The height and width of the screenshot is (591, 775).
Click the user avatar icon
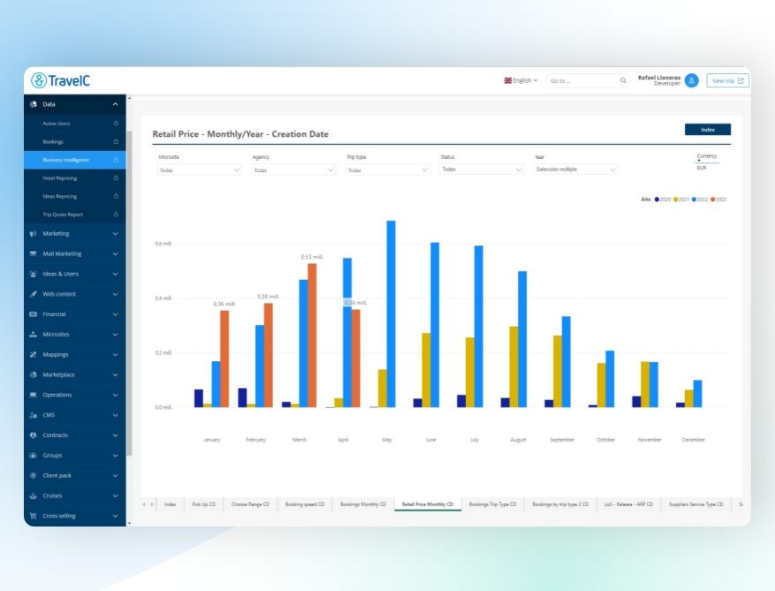[691, 80]
